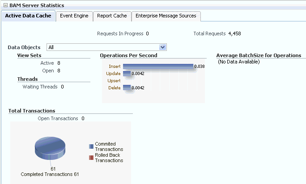
Task: Click the Rolled Back Transactions red swatch
Action: point(91,158)
